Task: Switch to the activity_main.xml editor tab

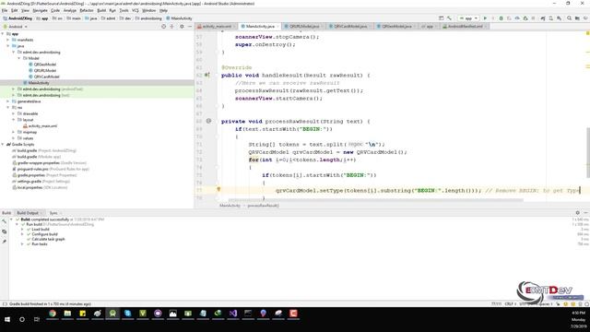Action: point(217,27)
